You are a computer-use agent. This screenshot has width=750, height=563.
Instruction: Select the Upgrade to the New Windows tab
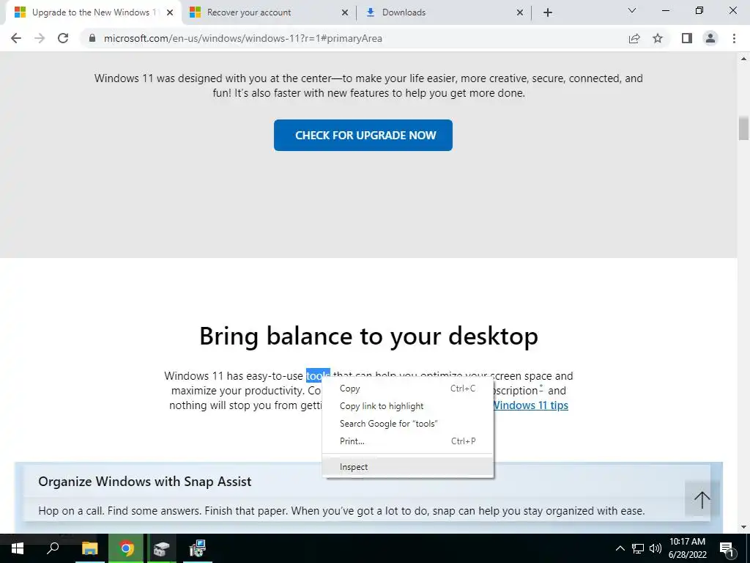click(94, 12)
